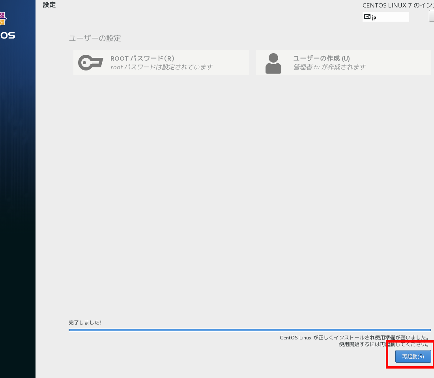This screenshot has height=378, width=434.
Task: Open the ROOT パスワード(R) title
Action: (x=142, y=58)
